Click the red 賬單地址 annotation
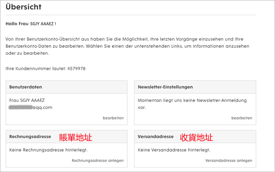275x172 pixels. [76, 138]
